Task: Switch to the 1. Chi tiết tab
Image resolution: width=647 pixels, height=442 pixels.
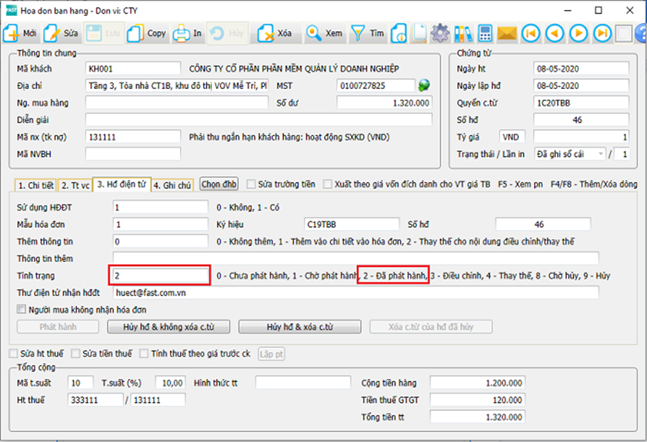Action: (36, 185)
